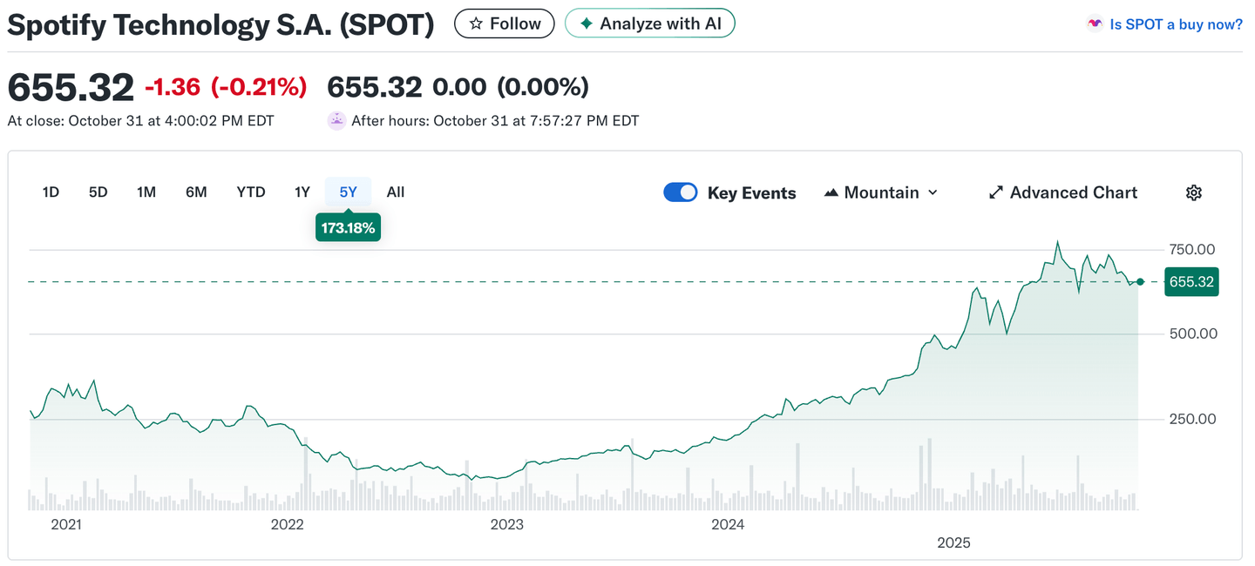Switch chart to YTD range
Screen dimensions: 1255x566
pyautogui.click(x=251, y=192)
